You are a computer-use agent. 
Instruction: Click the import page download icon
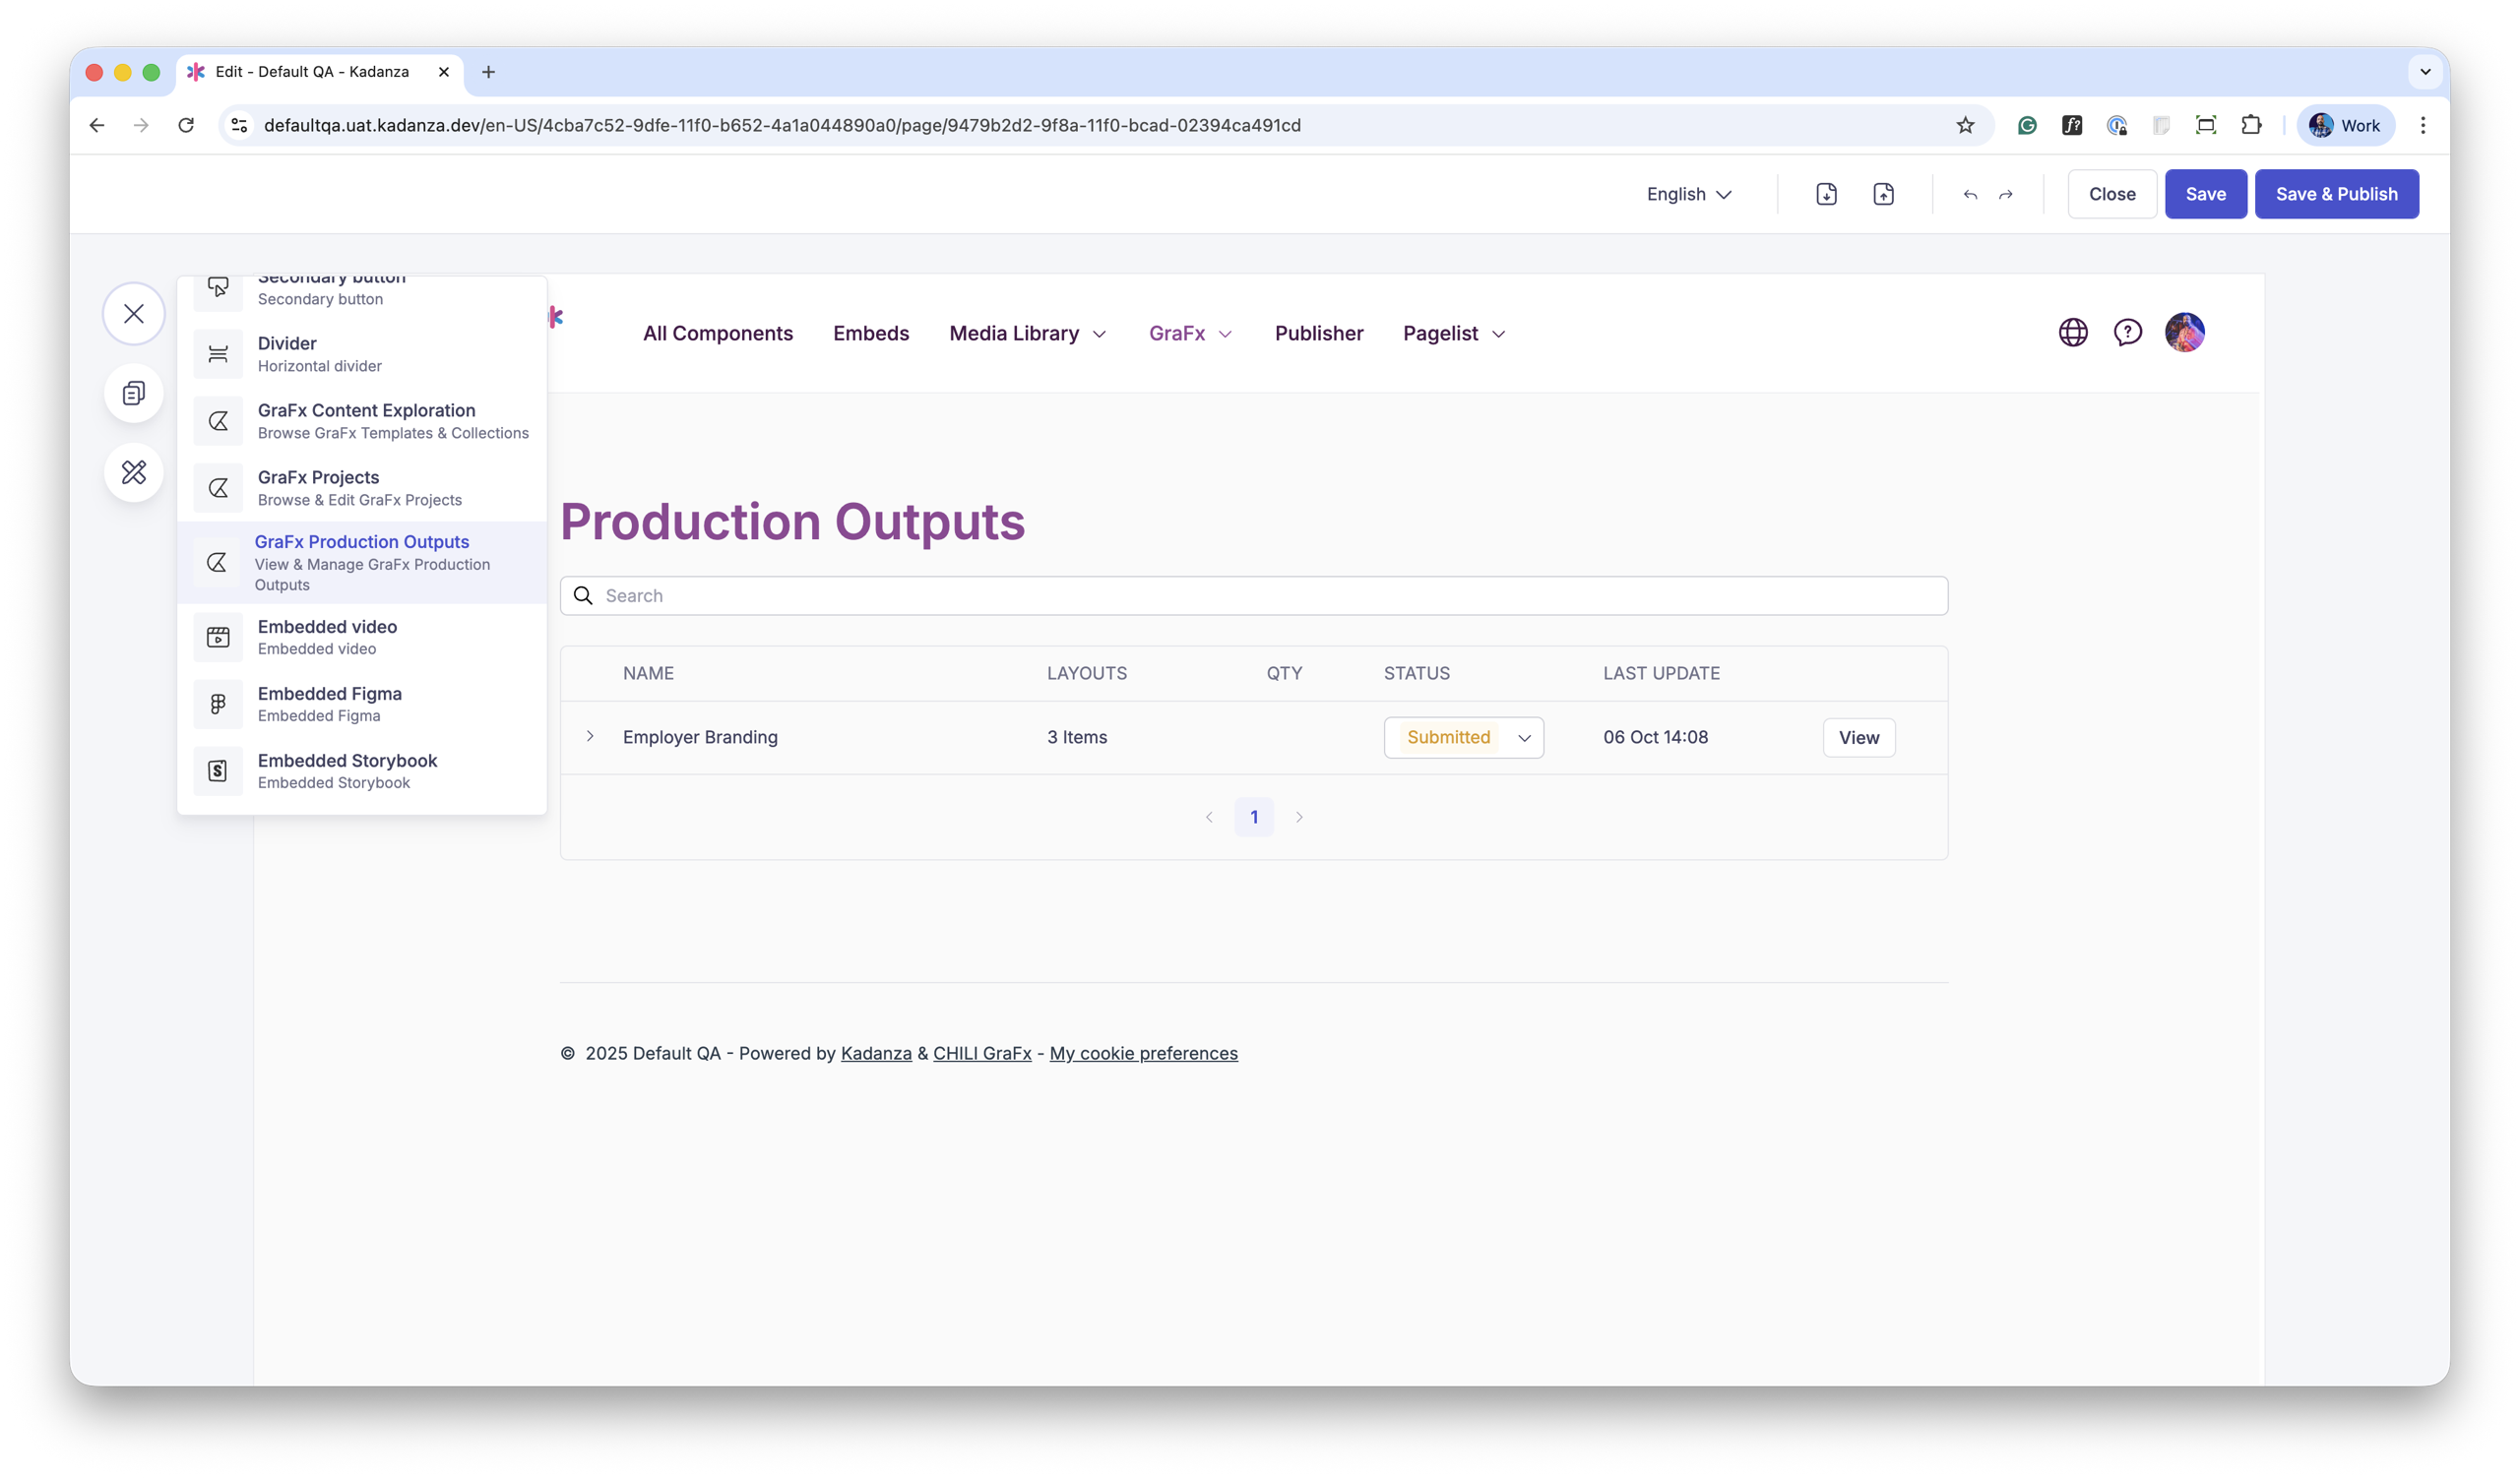tap(1826, 194)
